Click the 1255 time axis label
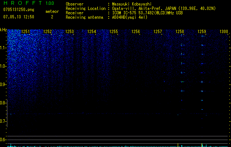Image resolution: width=231 pixels, height=147 pixels. coord(113,32)
